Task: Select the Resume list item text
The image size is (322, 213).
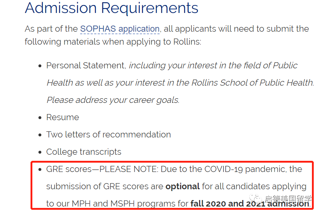Action: [x=63, y=117]
